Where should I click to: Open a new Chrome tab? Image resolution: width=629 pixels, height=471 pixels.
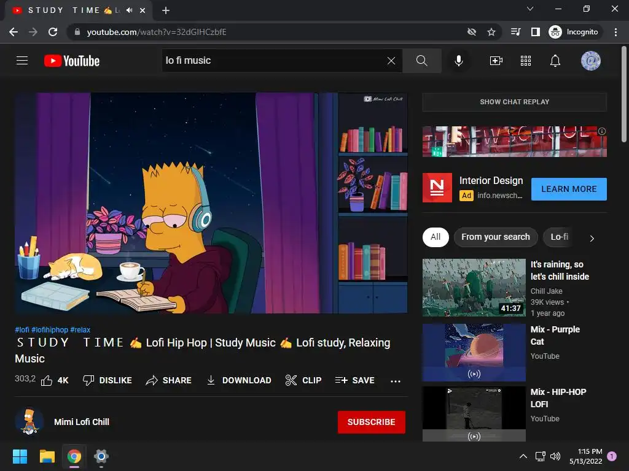[166, 10]
